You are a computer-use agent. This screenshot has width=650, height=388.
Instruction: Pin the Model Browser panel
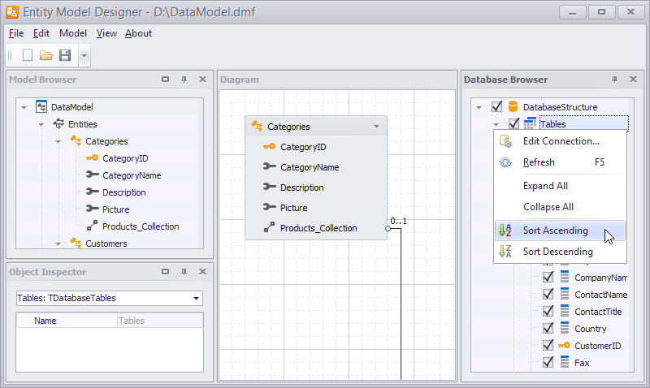(184, 80)
